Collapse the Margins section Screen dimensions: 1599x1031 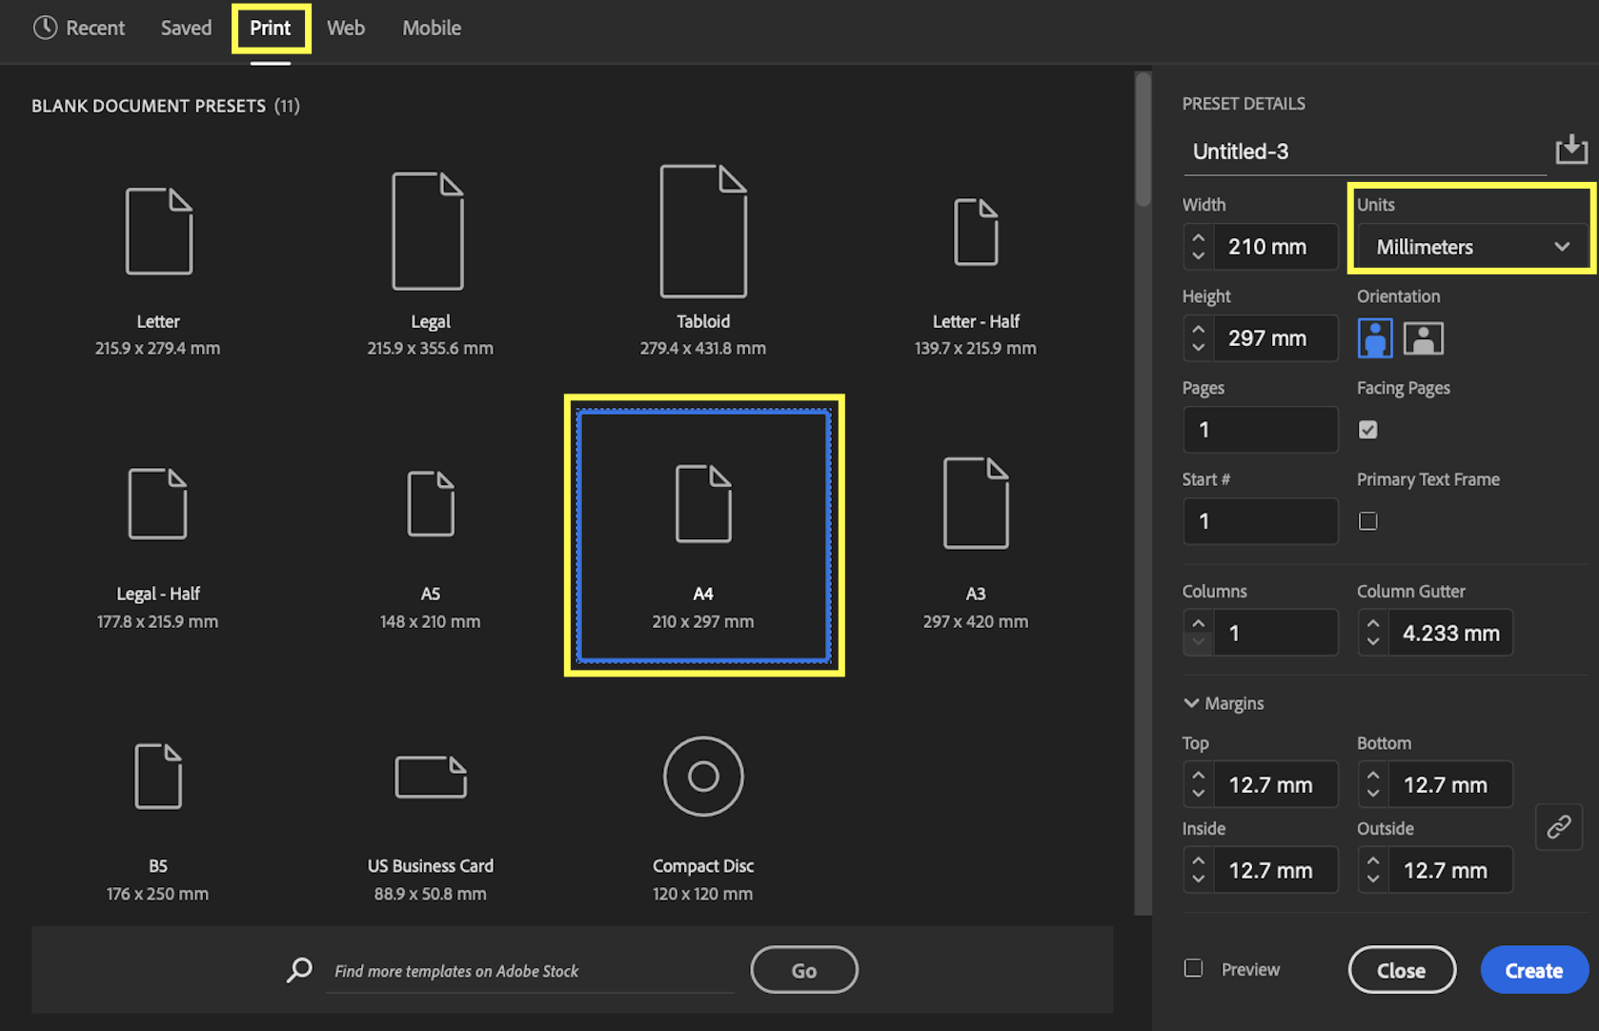click(x=1191, y=703)
